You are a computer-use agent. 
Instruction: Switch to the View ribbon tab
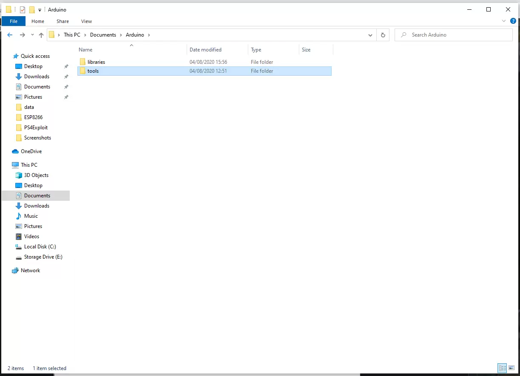tap(86, 21)
